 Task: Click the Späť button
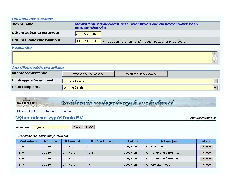pos(89,127)
